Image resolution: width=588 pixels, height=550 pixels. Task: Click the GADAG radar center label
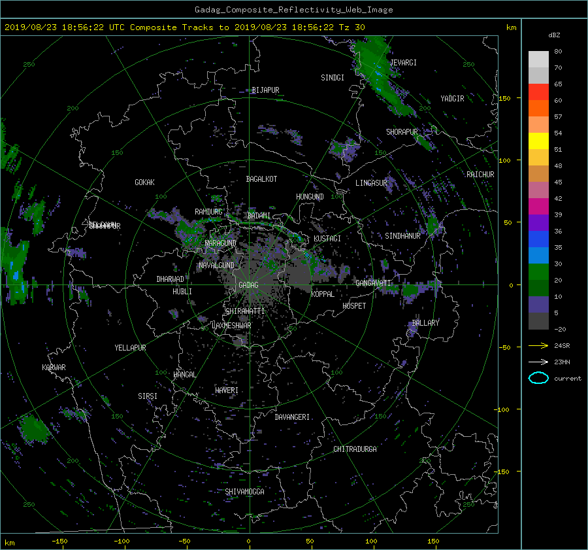[x=248, y=285]
